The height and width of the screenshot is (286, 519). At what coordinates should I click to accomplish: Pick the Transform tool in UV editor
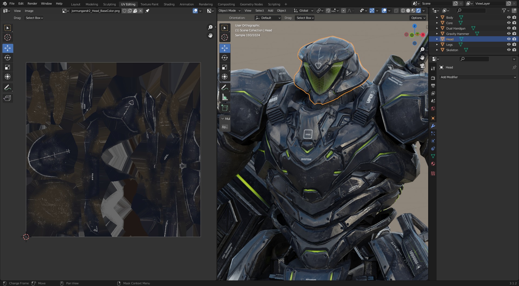[x=8, y=77]
